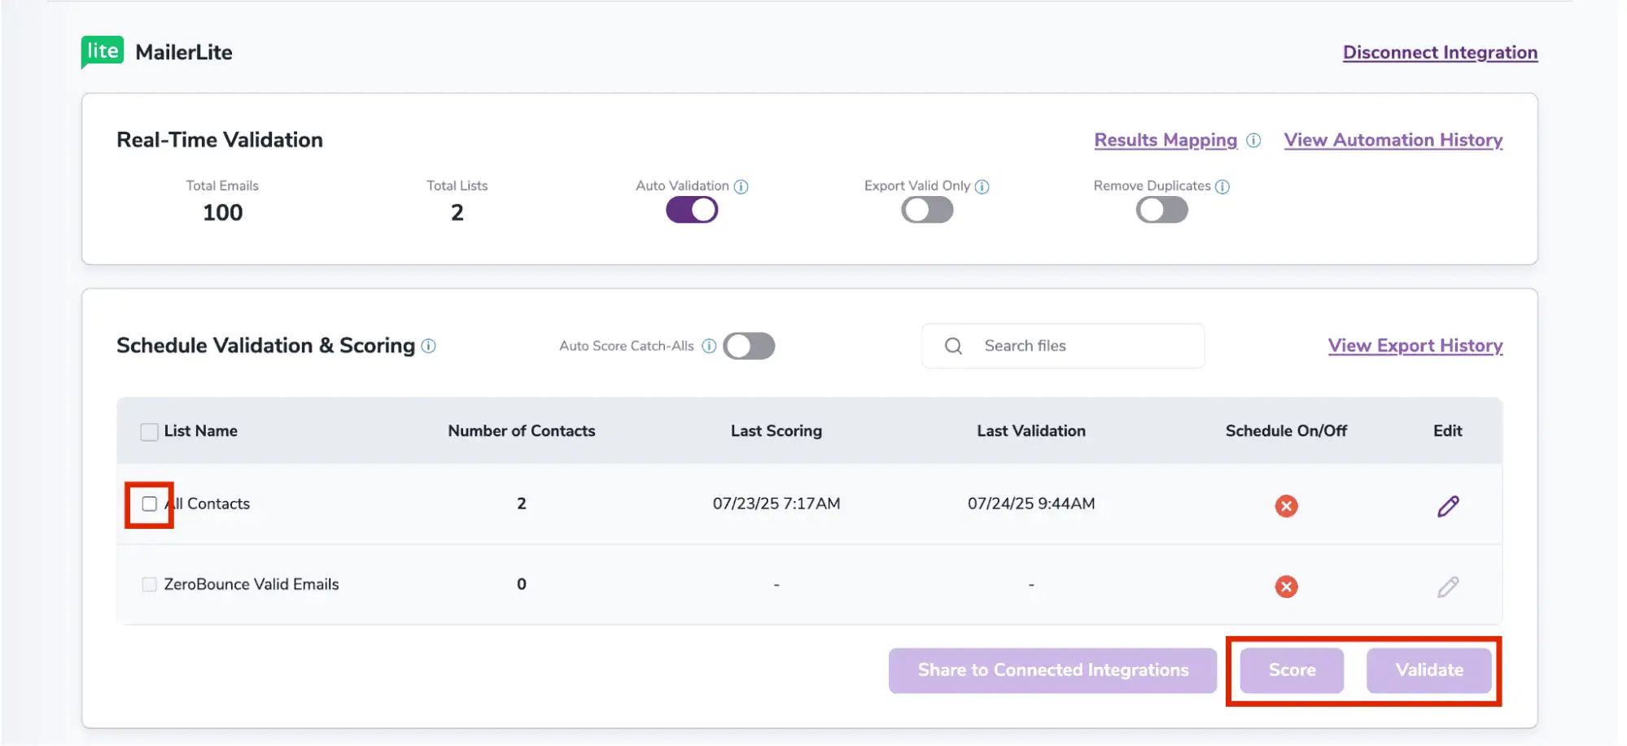Click schedule off icon for All Contacts
The width and height of the screenshot is (1627, 746).
[1286, 506]
